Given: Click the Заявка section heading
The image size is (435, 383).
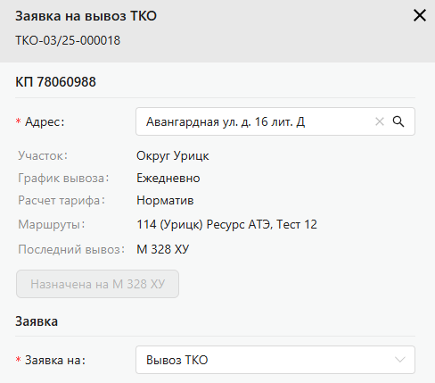Looking at the screenshot, I should pos(37,321).
